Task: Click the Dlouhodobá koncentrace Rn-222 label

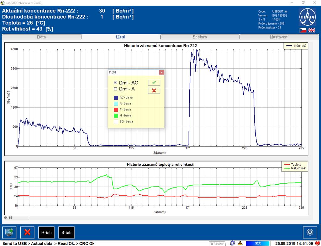Action: click(x=45, y=17)
